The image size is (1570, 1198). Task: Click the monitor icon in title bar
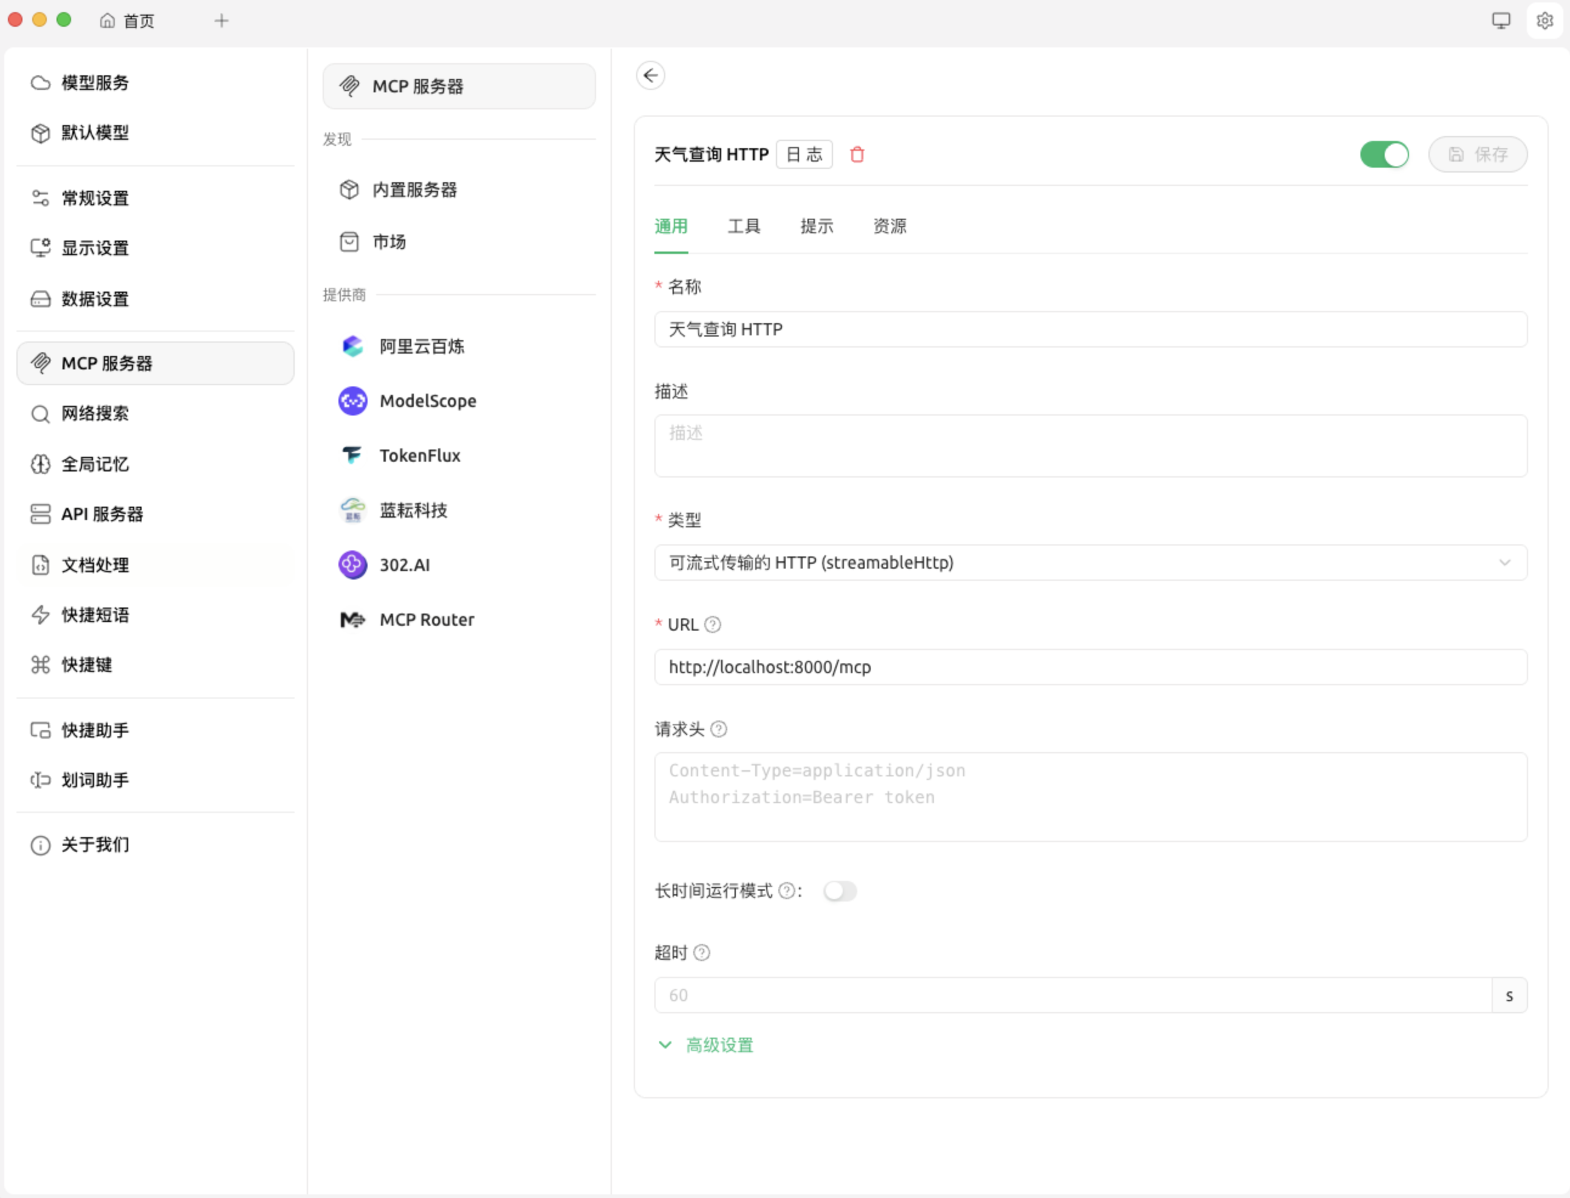click(1500, 21)
